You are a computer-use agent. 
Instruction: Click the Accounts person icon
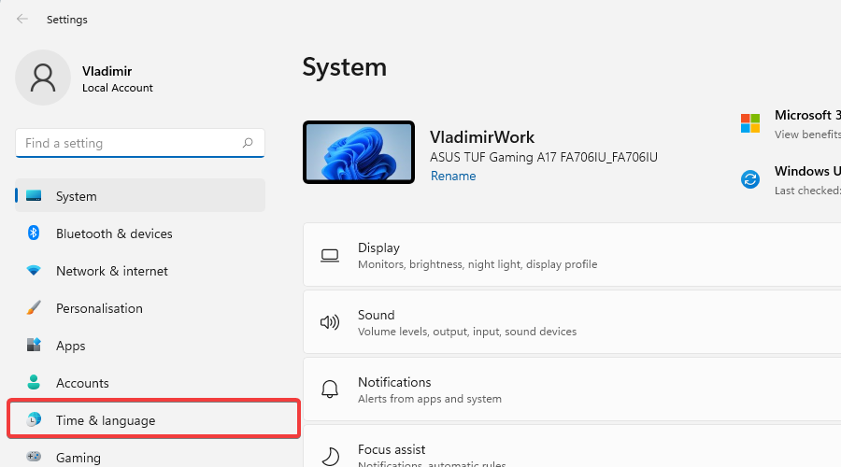(x=34, y=383)
